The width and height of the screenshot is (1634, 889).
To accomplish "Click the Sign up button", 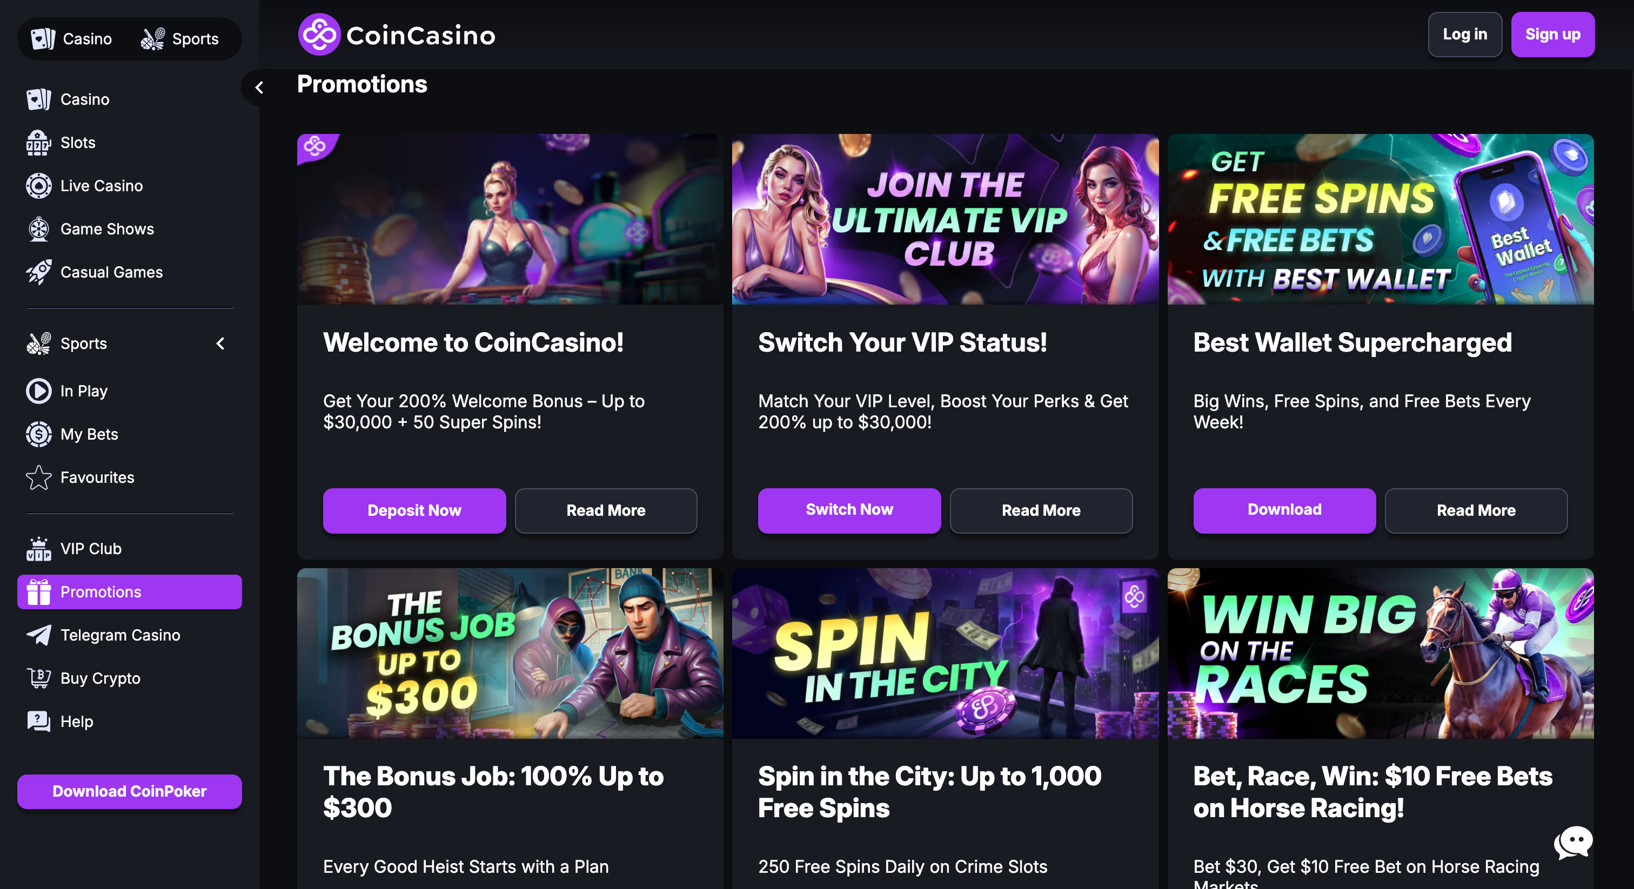I will [x=1551, y=34].
